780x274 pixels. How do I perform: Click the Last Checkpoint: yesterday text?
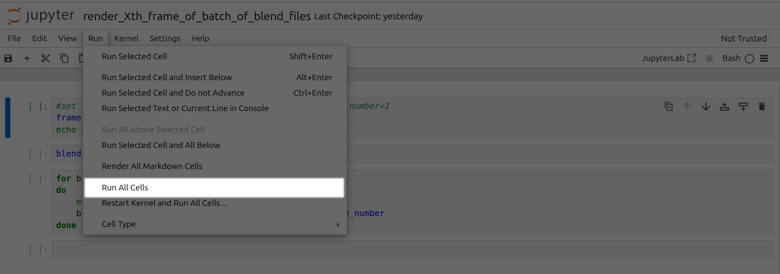(368, 16)
